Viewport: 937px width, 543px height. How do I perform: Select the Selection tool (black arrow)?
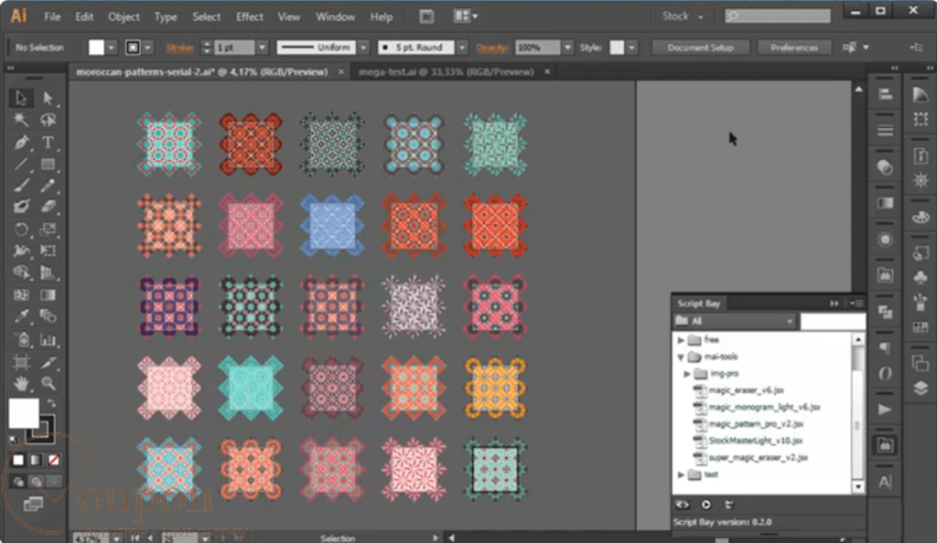pyautogui.click(x=21, y=98)
